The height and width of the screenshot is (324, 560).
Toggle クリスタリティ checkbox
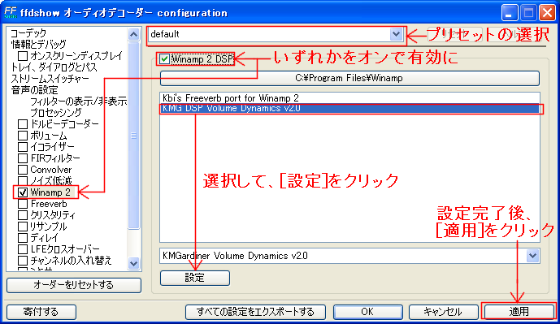point(23,215)
